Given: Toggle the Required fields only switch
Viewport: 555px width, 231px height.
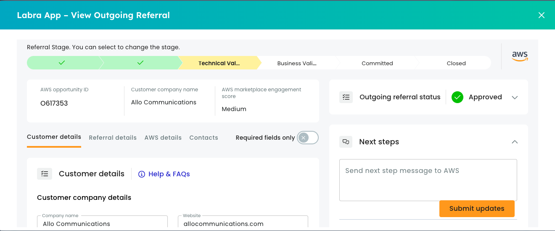Looking at the screenshot, I should point(307,138).
